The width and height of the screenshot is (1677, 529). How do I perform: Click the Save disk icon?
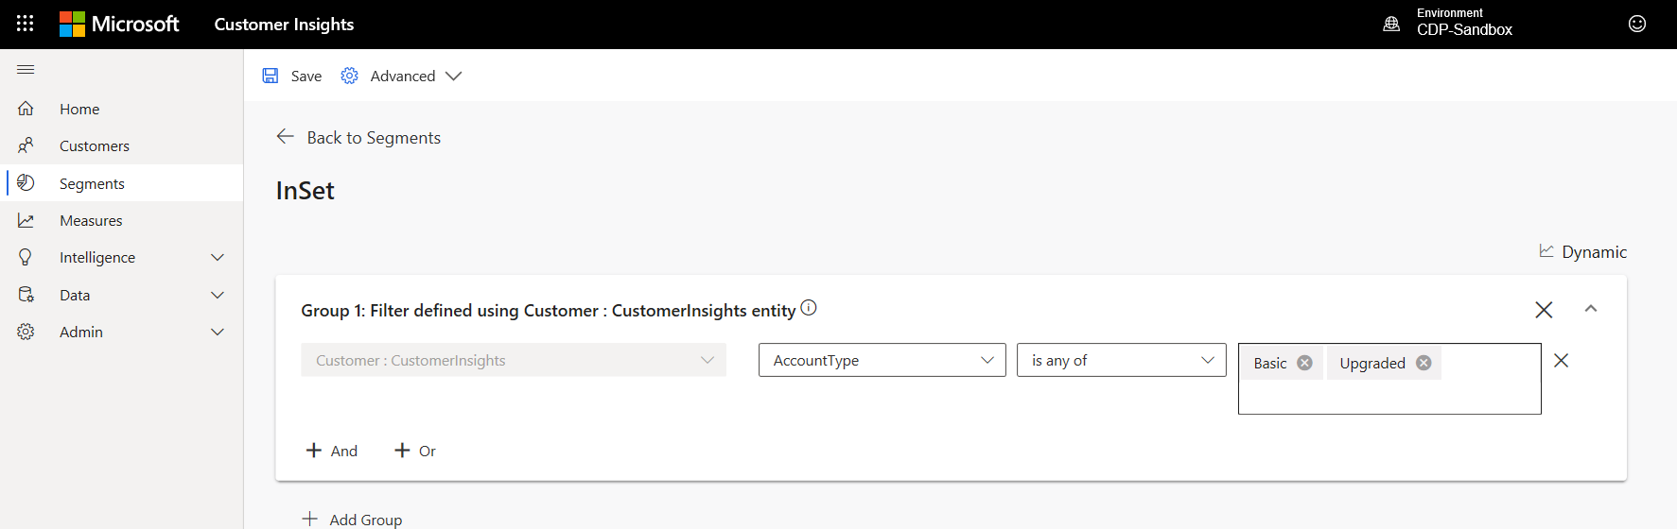(271, 76)
